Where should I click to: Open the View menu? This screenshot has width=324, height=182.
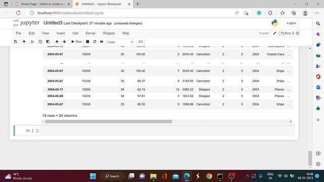[x=46, y=33]
